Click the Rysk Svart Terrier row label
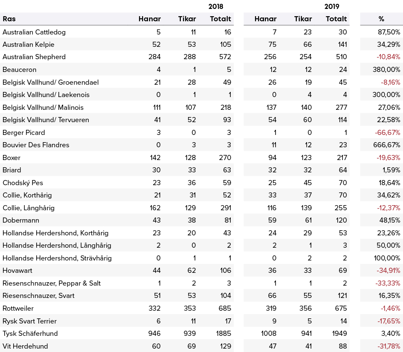 (29, 321)
